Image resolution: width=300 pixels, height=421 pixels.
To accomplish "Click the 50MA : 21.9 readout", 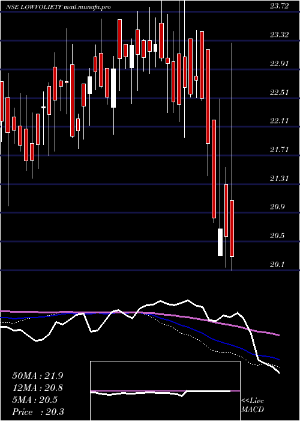I will (x=38, y=376).
